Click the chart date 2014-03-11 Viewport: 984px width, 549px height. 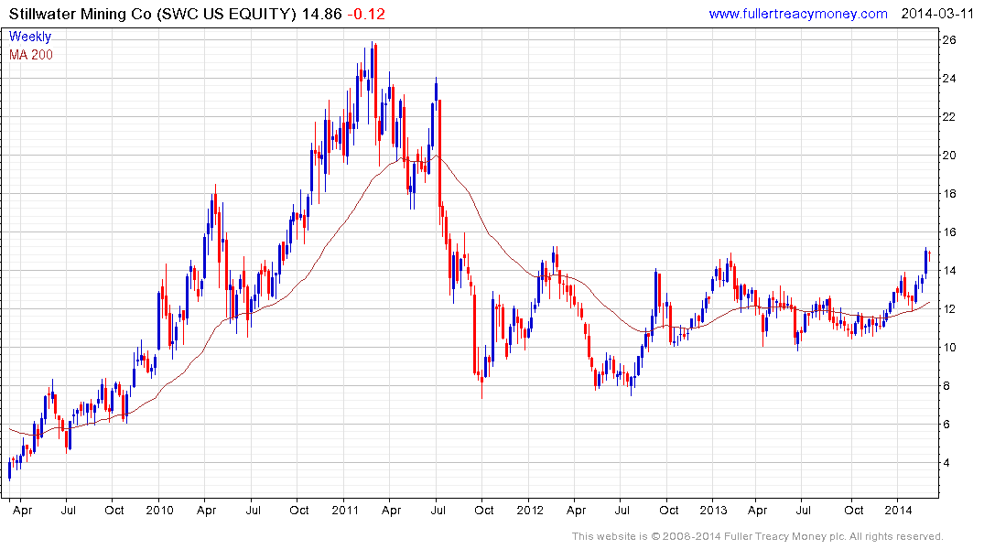click(x=937, y=14)
